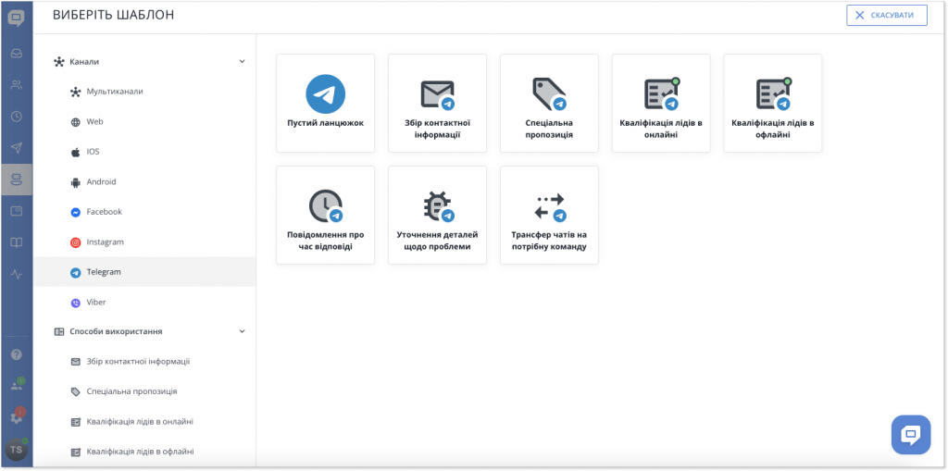The image size is (948, 471).
Task: Open the chat widget bubble button
Action: [911, 435]
